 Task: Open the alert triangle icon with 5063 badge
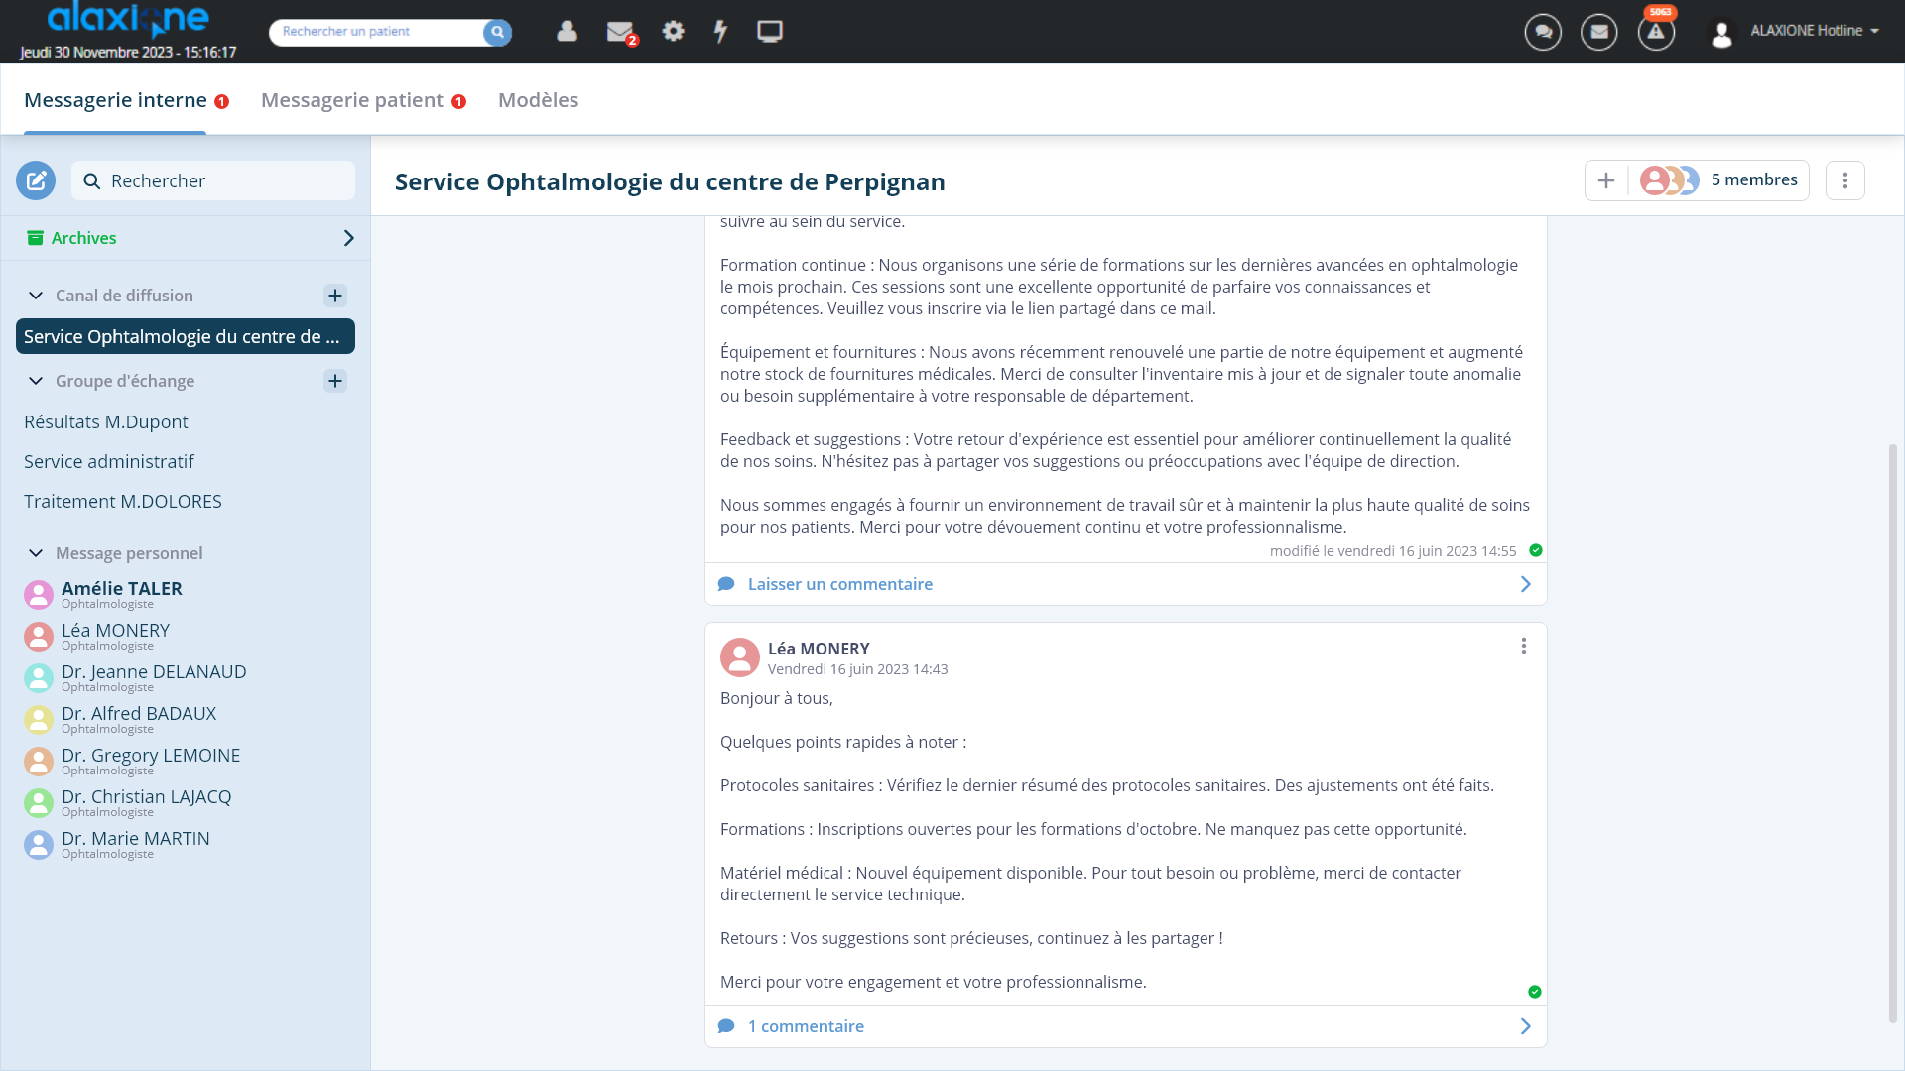[x=1656, y=32]
